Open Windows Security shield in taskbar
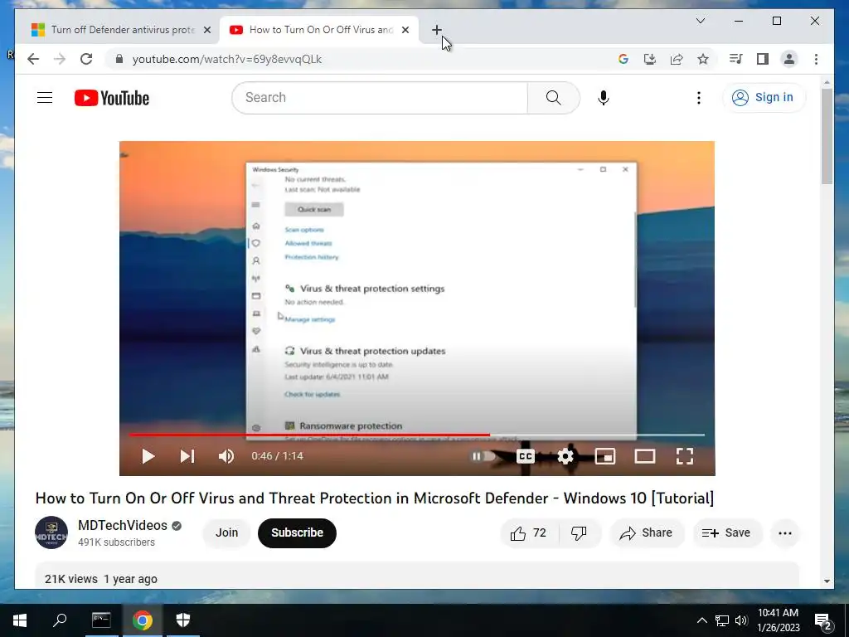The image size is (849, 637). pos(183,620)
